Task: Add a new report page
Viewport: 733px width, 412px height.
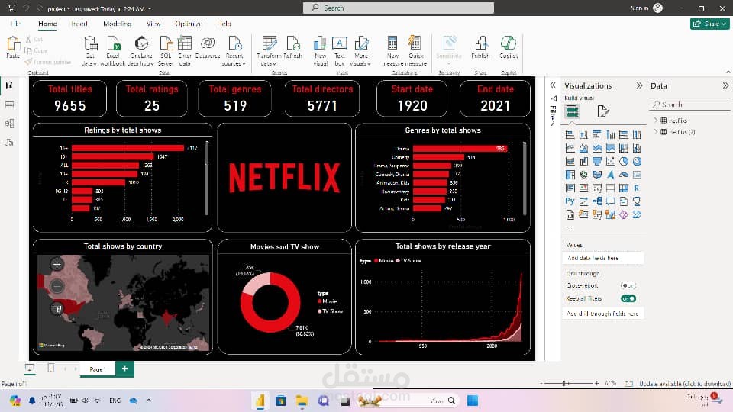Action: click(124, 369)
